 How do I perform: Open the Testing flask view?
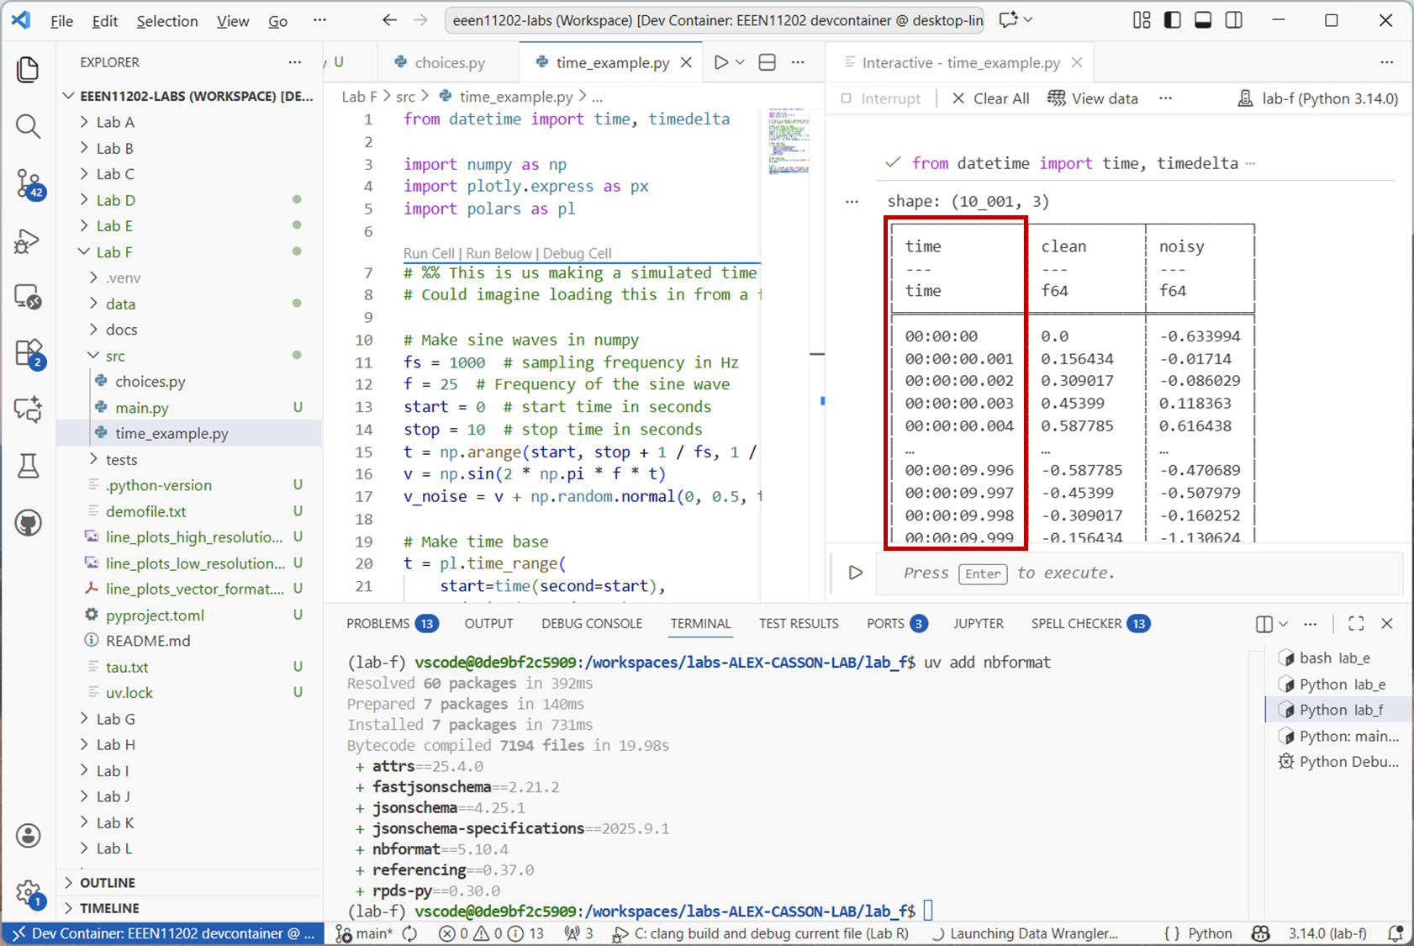[x=28, y=465]
